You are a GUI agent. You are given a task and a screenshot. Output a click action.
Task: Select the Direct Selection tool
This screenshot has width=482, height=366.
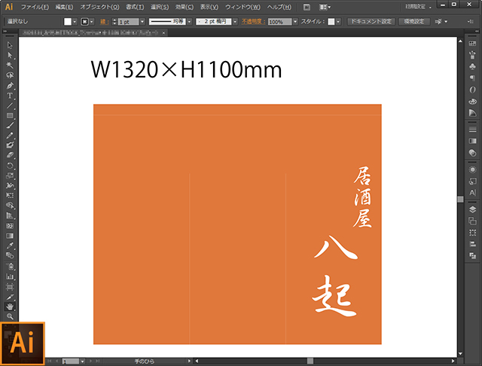coord(10,56)
